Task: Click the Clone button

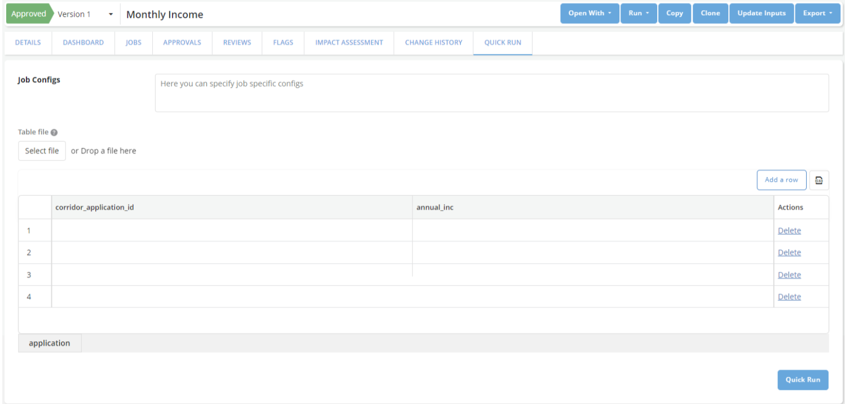Action: point(710,14)
